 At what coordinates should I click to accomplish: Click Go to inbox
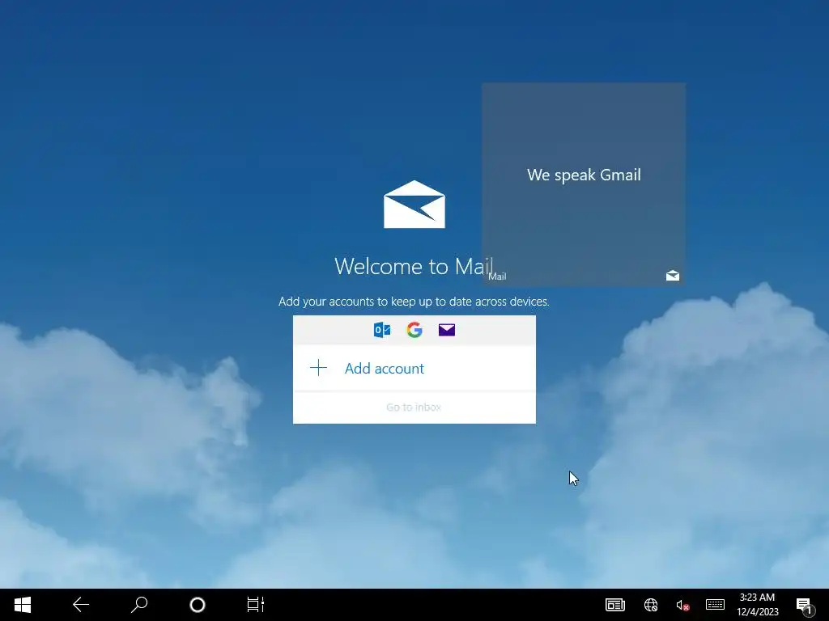(414, 408)
